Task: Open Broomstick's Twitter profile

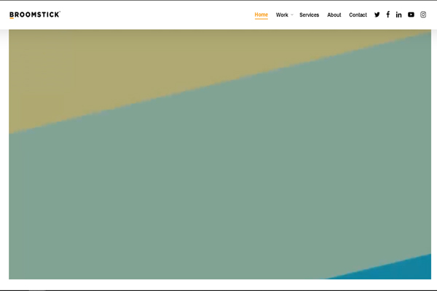Action: coord(377,15)
